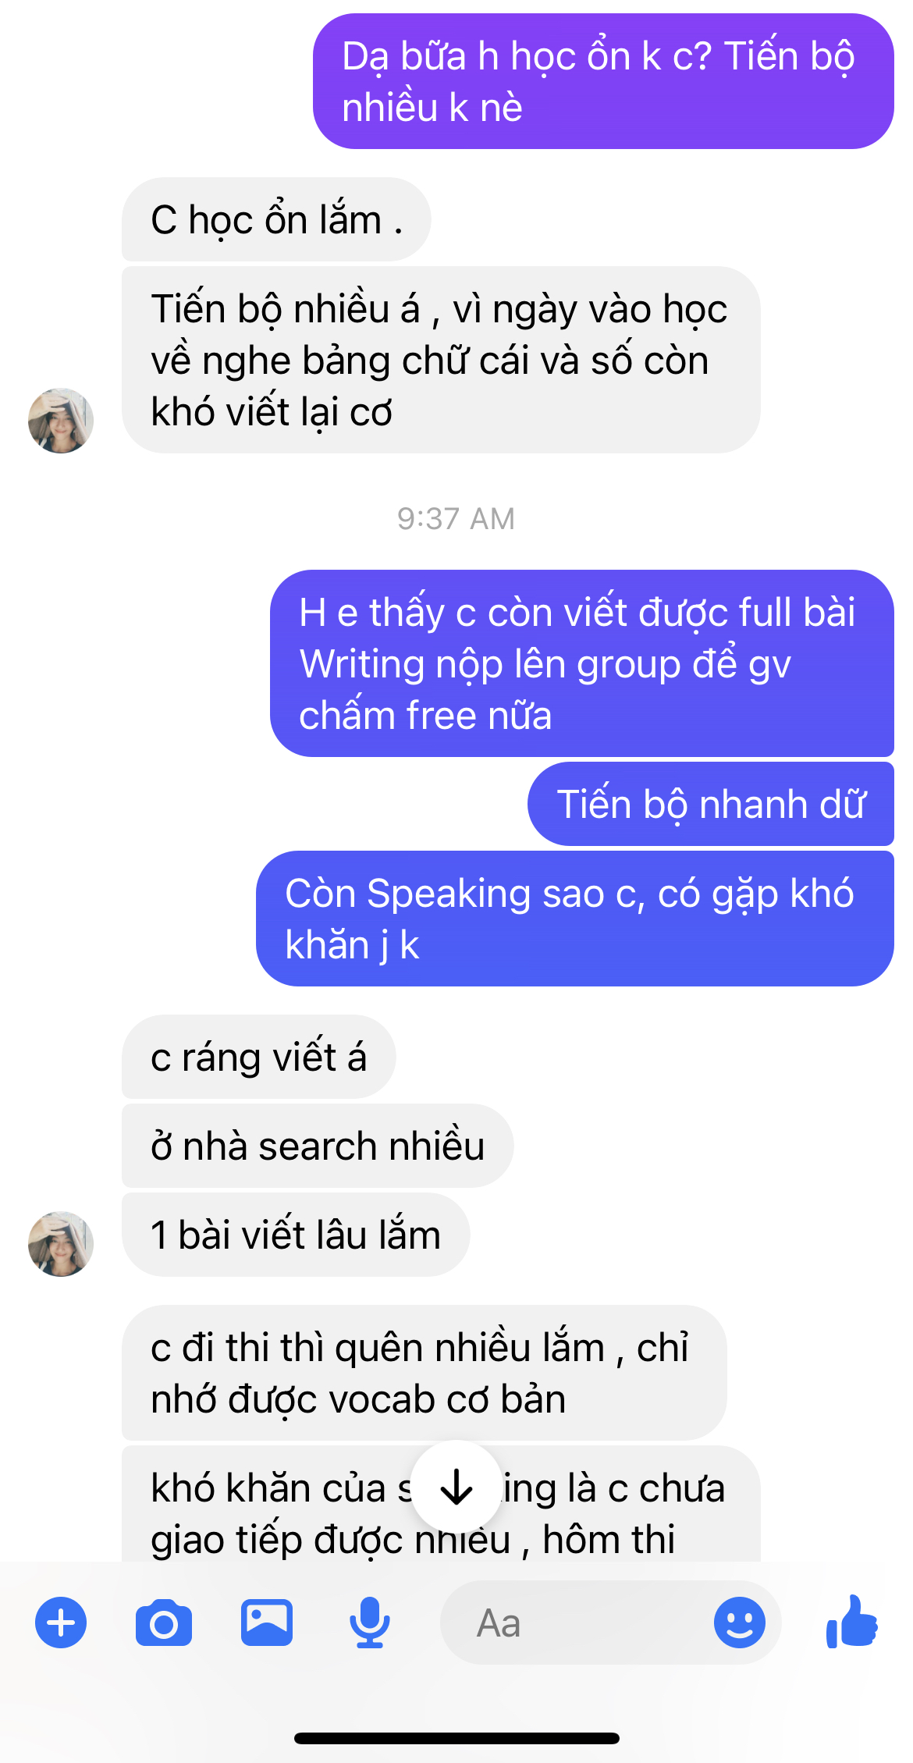Send a thumbs-up like

pyautogui.click(x=852, y=1622)
